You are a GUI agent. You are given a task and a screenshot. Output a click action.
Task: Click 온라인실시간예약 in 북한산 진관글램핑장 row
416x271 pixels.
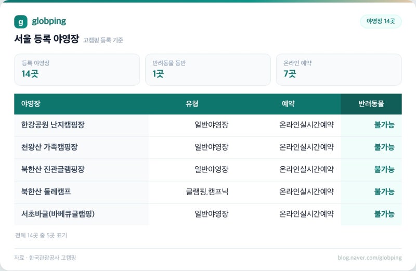coord(306,169)
